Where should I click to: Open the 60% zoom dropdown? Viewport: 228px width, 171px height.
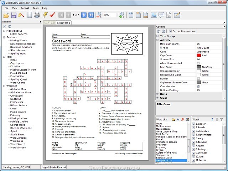pyautogui.click(x=117, y=15)
